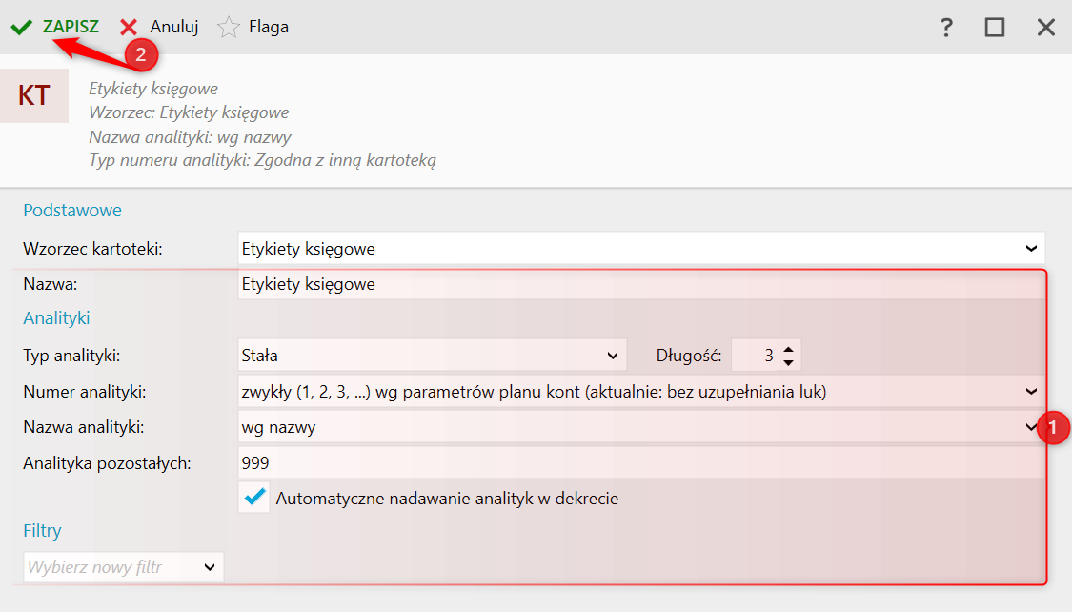The image size is (1072, 612).
Task: Click the ZAPISZ save button label
Action: [x=71, y=27]
